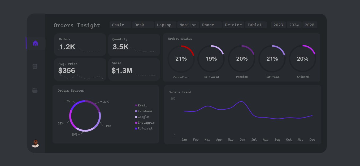Screen dimensions: 360x166
Task: Click the 22% donut data label
Action: pyautogui.click(x=61, y=123)
